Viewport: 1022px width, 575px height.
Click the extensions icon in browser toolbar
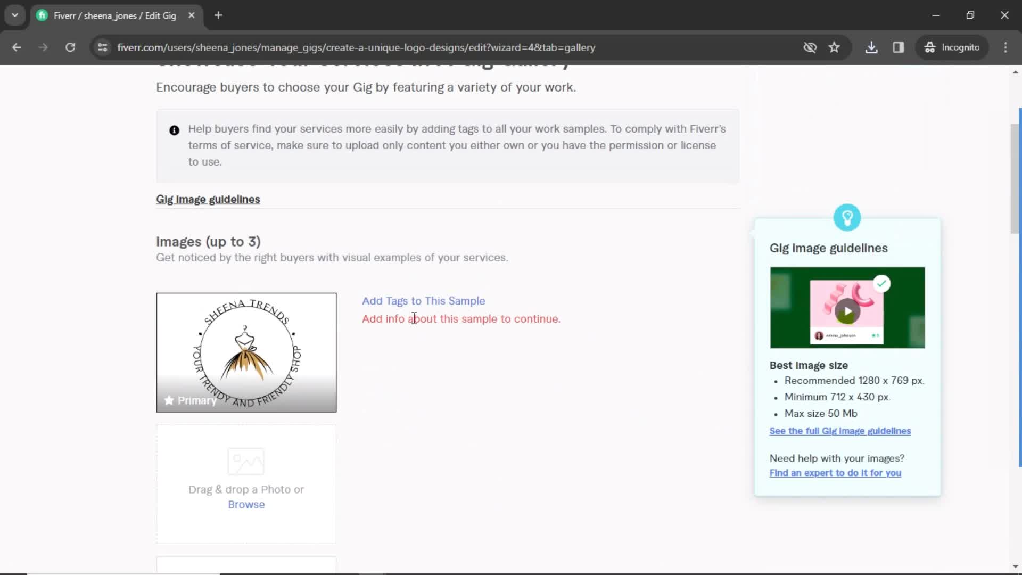click(899, 47)
